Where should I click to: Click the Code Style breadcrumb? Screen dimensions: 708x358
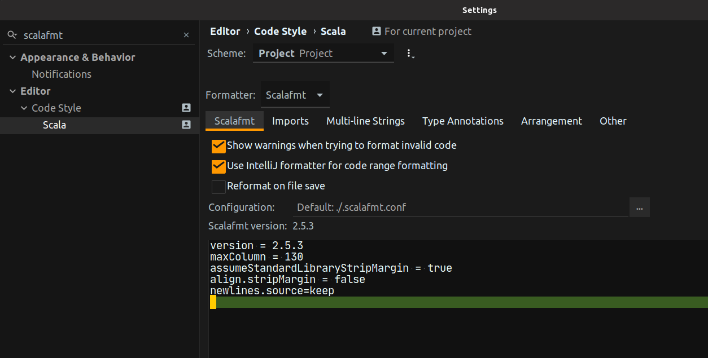coord(281,32)
